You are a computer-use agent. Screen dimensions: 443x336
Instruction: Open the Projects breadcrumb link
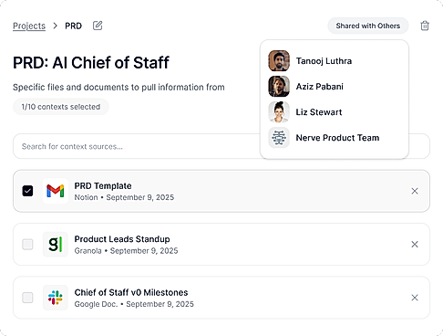pos(29,26)
